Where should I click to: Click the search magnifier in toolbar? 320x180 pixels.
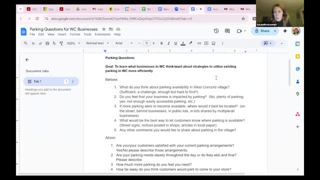click(25, 43)
